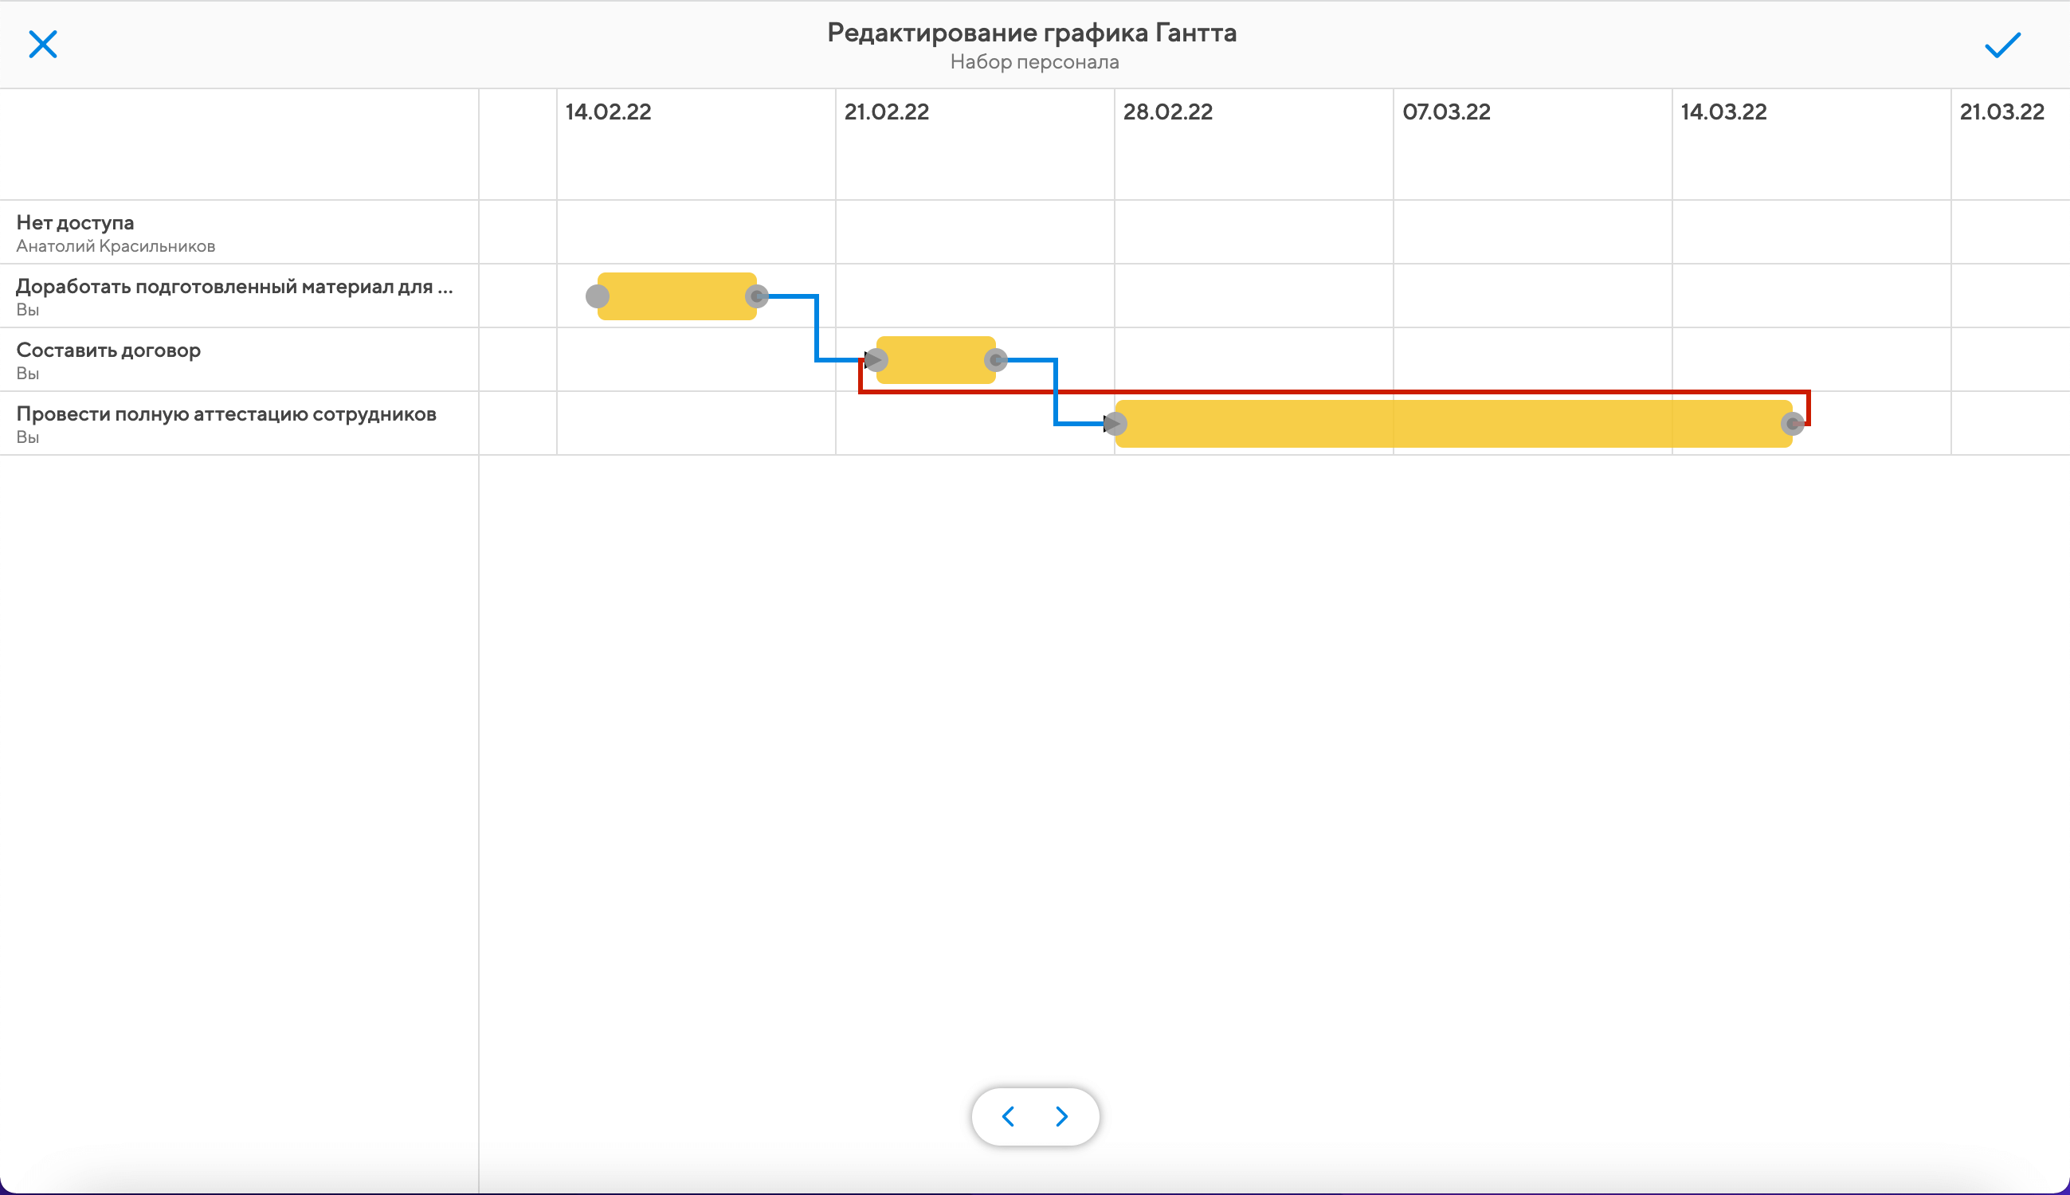Select the 'Доработать подготовленный материал' yellow bar
Screen dimensions: 2070x1195
[x=676, y=296]
